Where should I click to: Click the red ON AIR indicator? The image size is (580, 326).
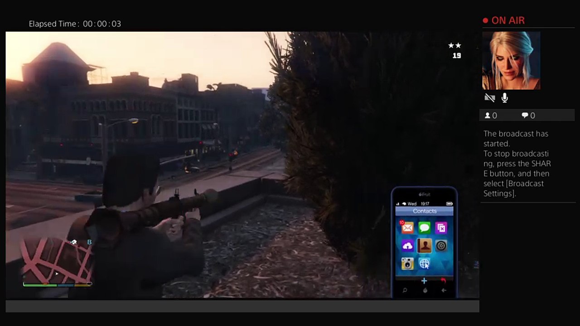503,20
